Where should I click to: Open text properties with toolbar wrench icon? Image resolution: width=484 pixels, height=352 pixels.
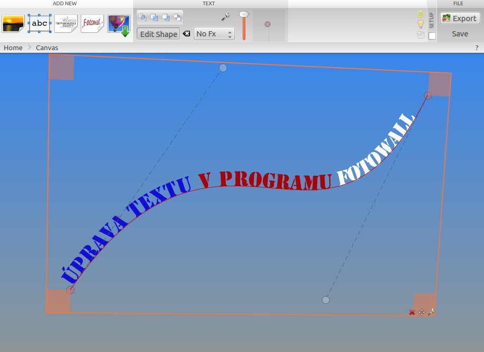click(226, 17)
